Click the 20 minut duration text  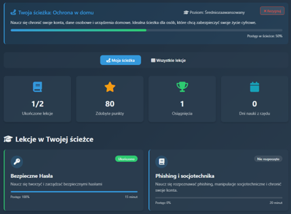276,203
